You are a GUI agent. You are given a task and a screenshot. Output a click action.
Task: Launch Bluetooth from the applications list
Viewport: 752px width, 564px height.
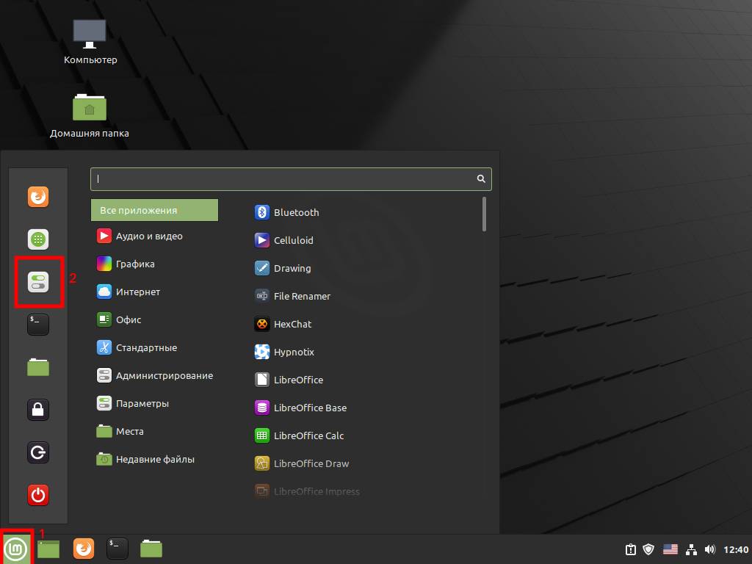296,212
